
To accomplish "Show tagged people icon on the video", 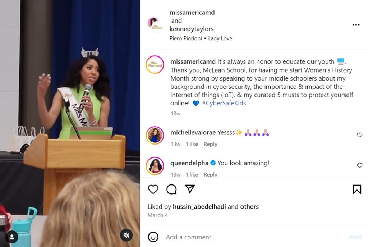I will point(12,237).
